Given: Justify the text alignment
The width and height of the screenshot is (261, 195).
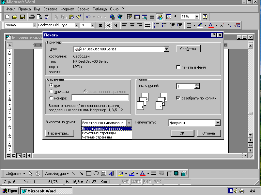Looking at the screenshot, I should tap(147, 25).
